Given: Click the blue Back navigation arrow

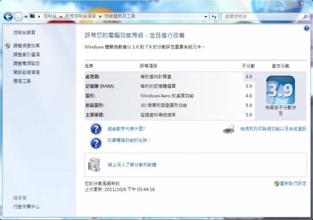Looking at the screenshot, I should (x=8, y=17).
